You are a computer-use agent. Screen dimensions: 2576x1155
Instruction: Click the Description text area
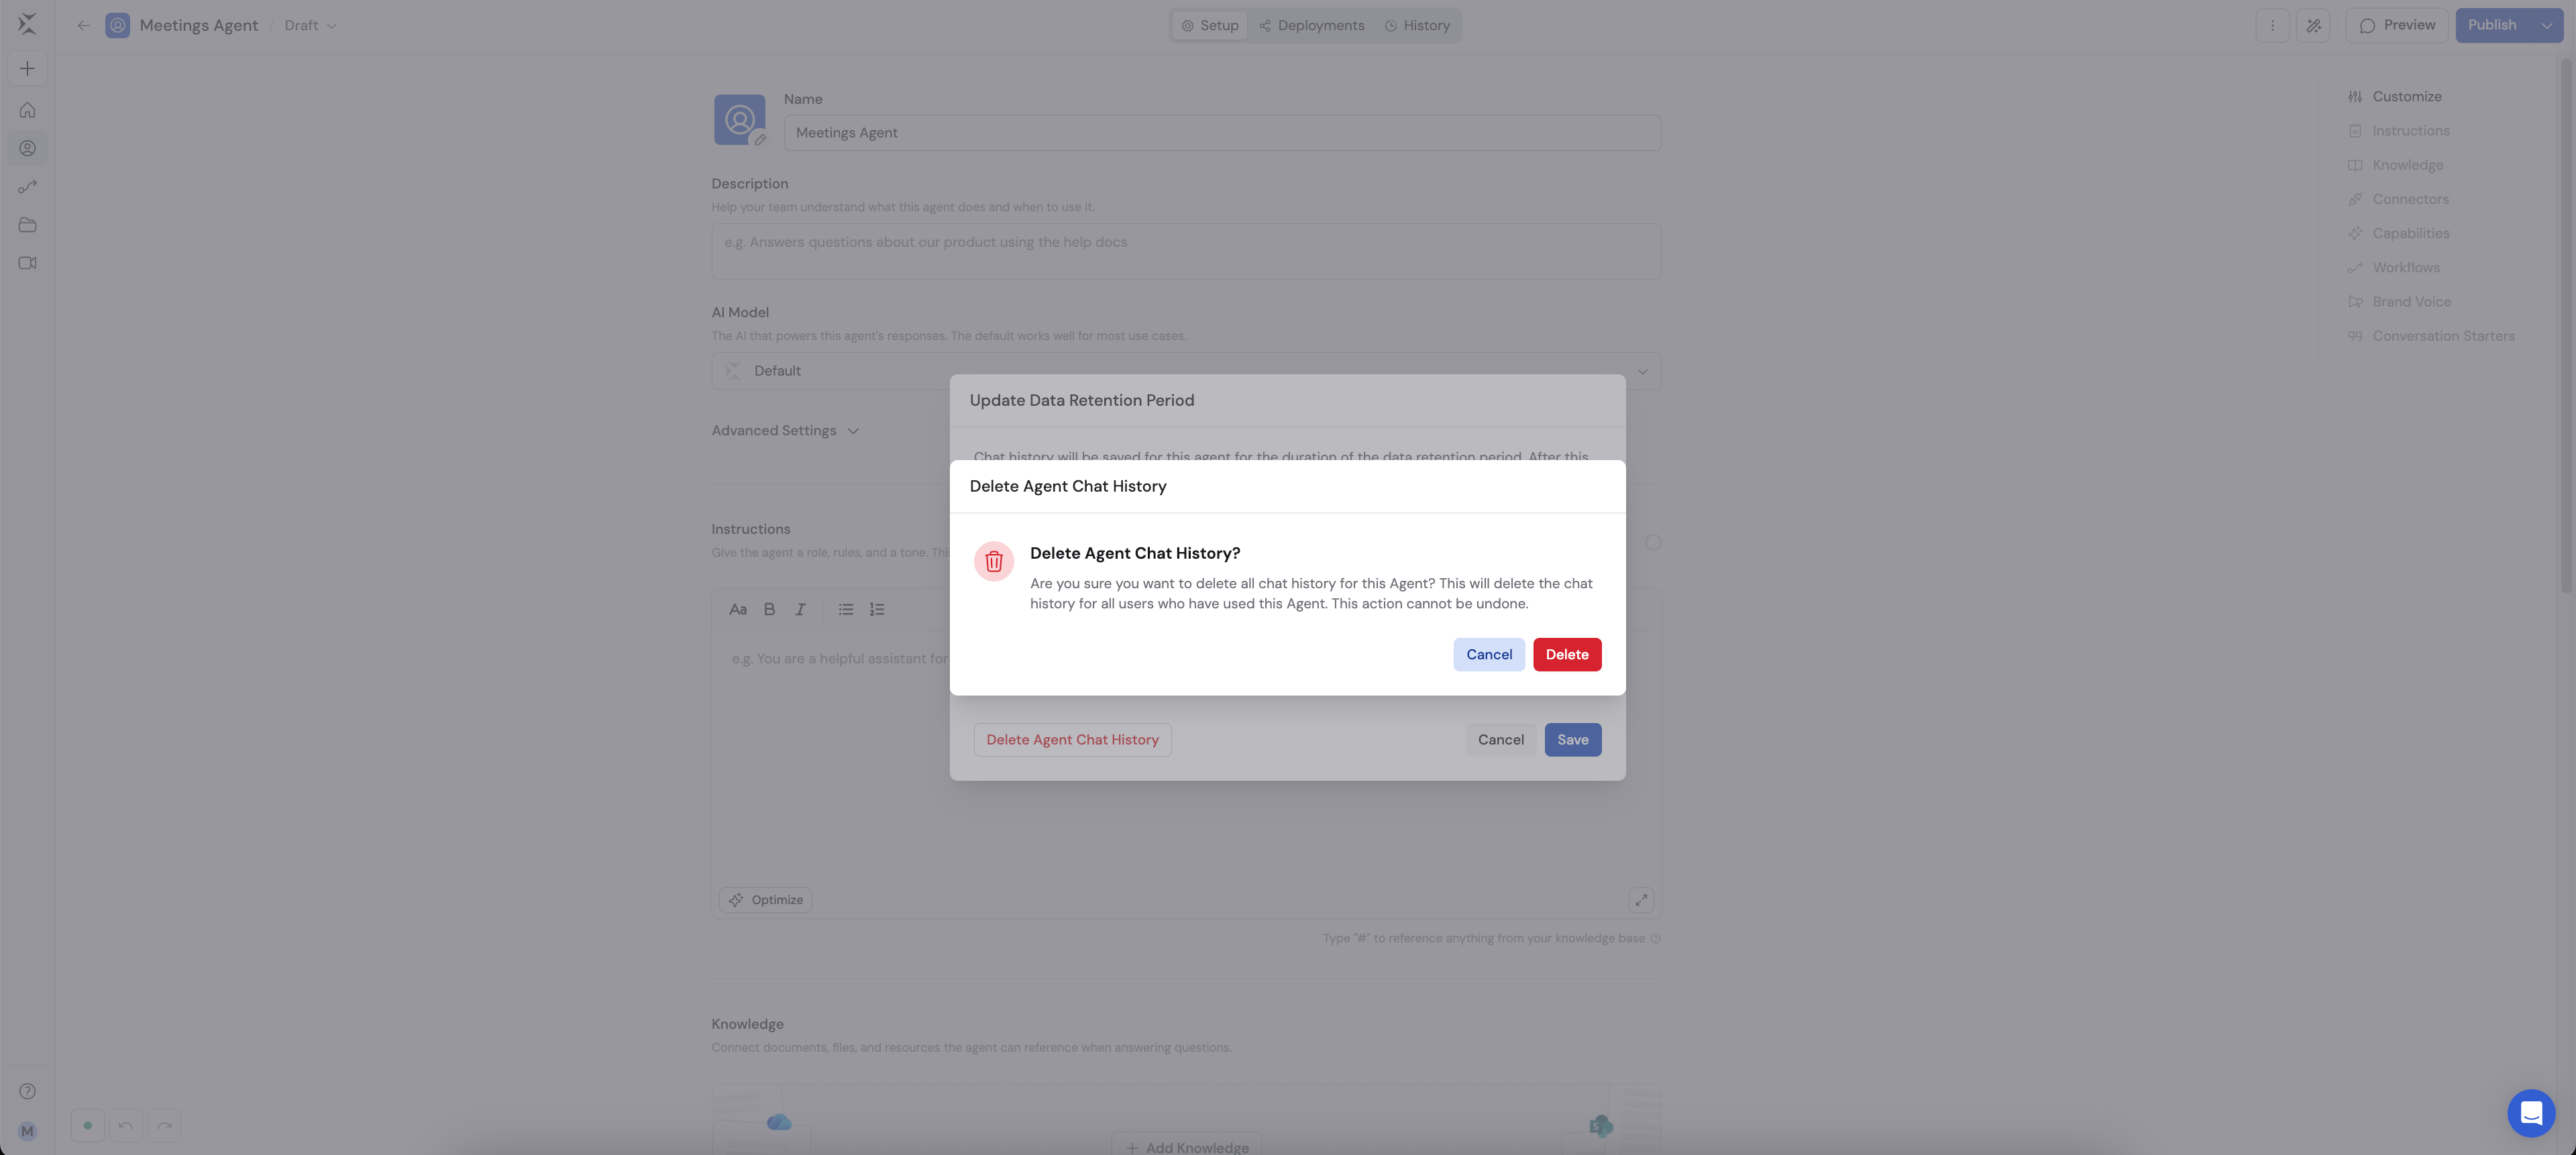pyautogui.click(x=1186, y=251)
